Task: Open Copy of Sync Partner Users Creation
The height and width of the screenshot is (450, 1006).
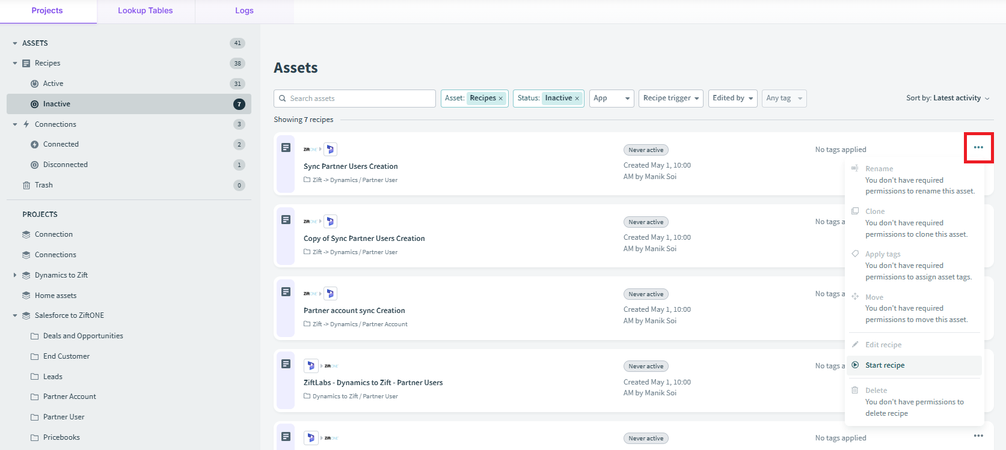Action: pyautogui.click(x=364, y=239)
